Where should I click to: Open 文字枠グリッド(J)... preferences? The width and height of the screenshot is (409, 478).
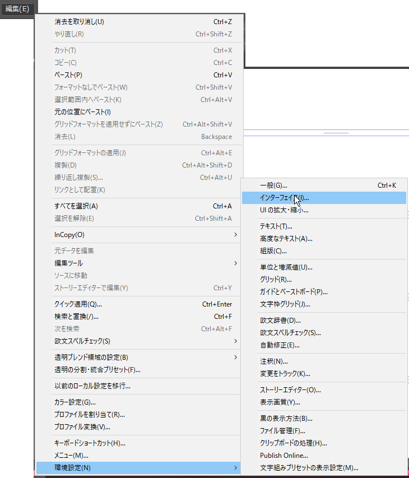[x=324, y=304]
